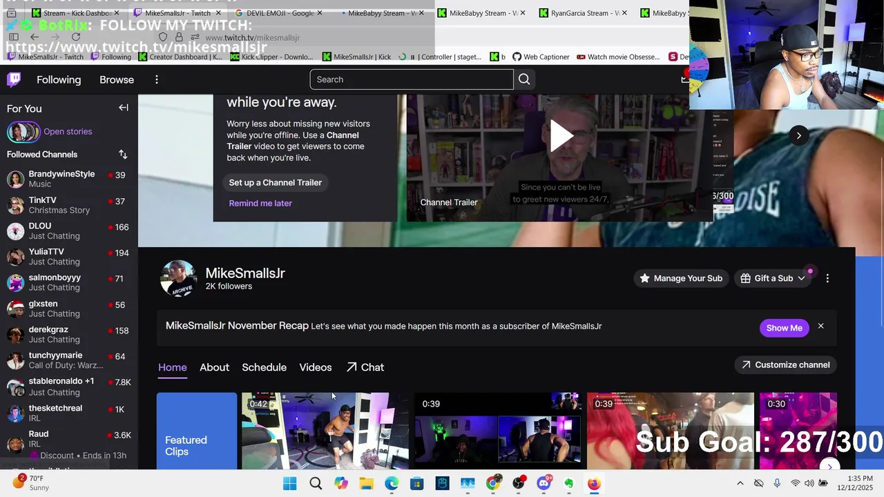Select the Home channel tab
Viewport: 884px width, 497px height.
tap(173, 367)
